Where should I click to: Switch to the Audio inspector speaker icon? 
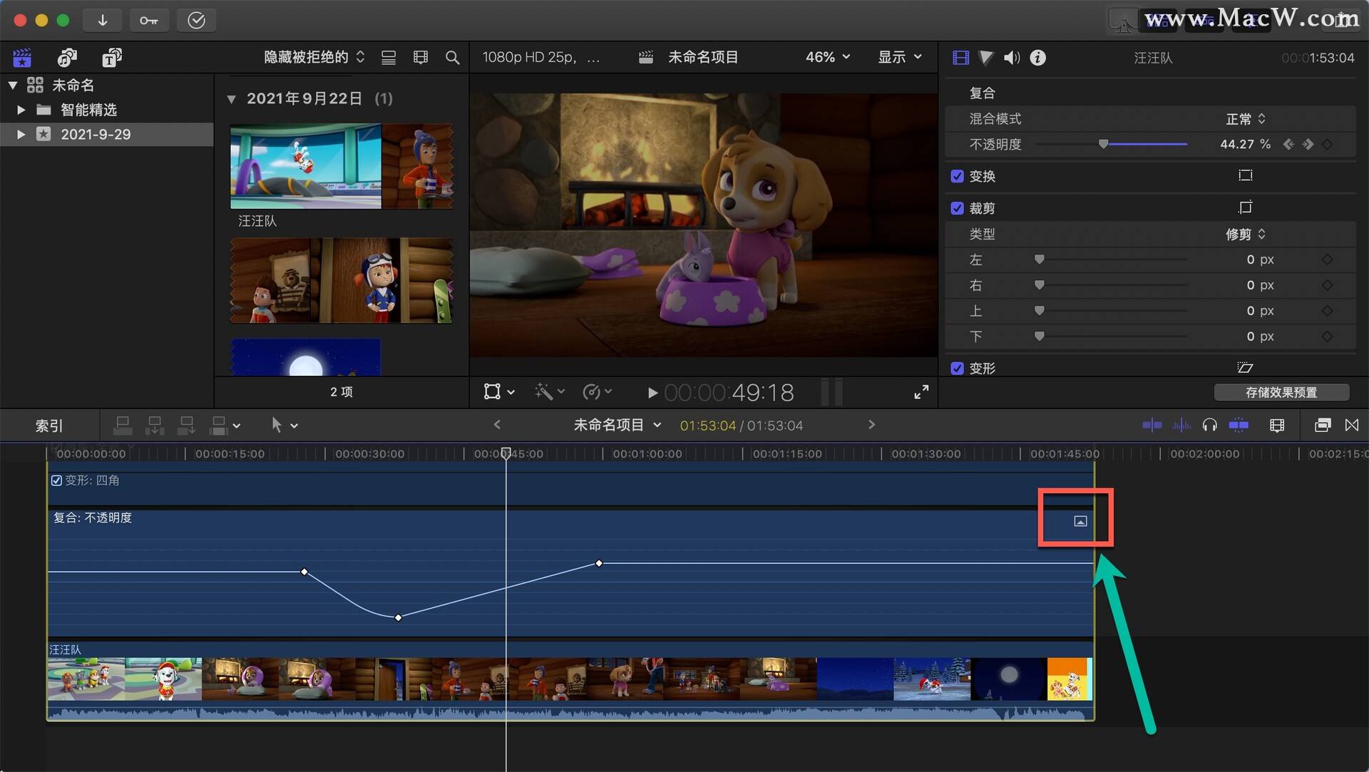tap(1012, 58)
